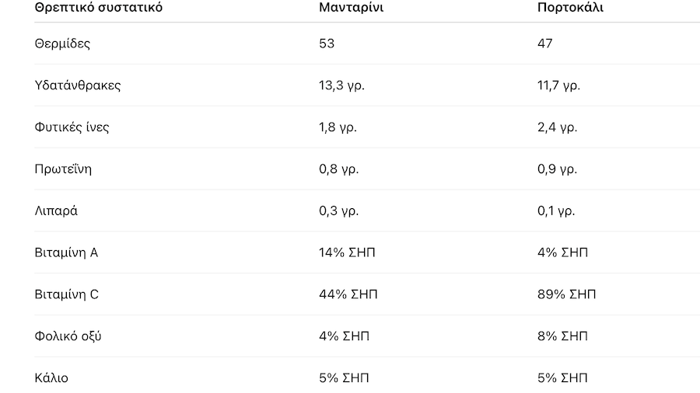Click the Θρεπτικό συστατικό column header
Image resolution: width=700 pixels, height=393 pixels.
tap(99, 8)
